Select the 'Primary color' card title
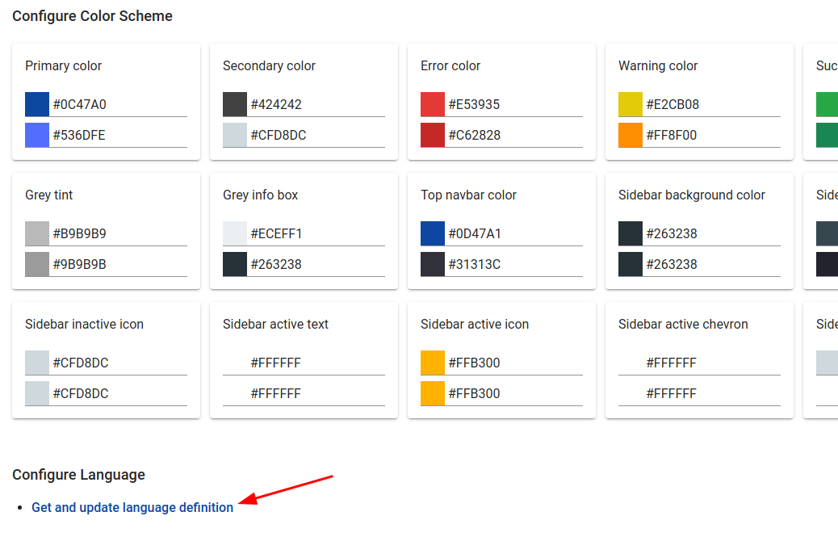This screenshot has width=838, height=537. pos(63,65)
